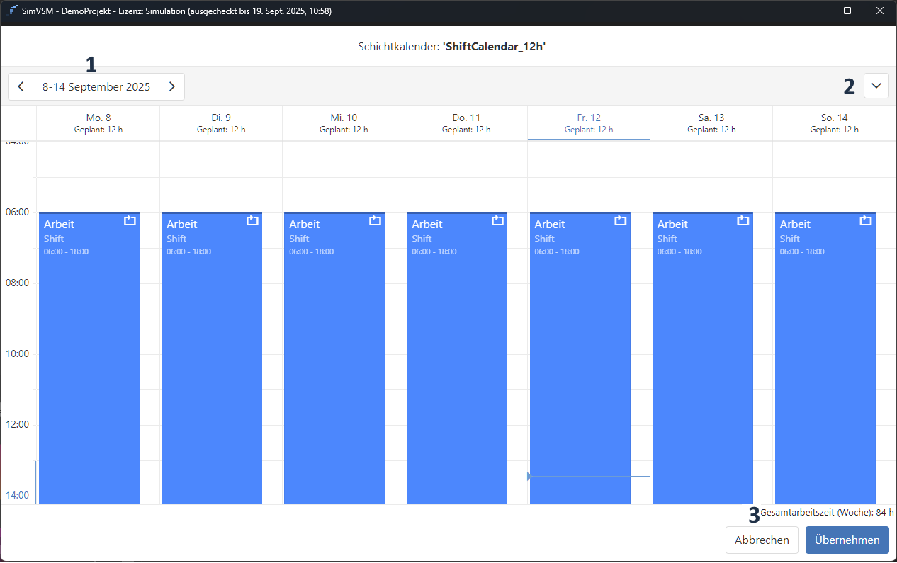
Task: Open the 8-14 September 2025 date picker
Action: tap(96, 87)
